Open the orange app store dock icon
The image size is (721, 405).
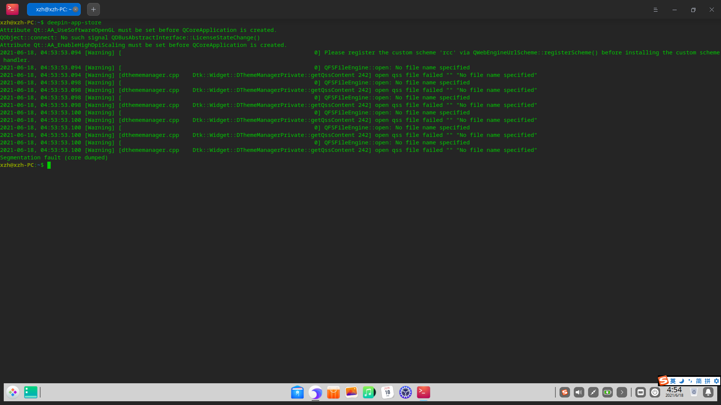(333, 392)
